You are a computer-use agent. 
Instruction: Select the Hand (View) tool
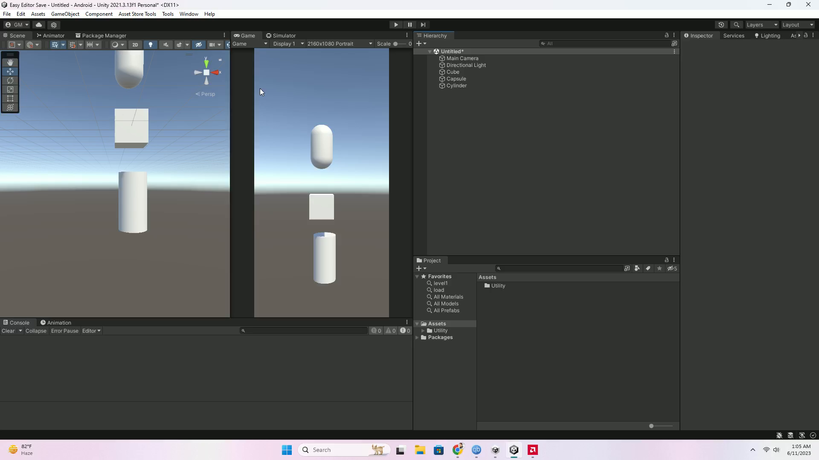tap(10, 62)
